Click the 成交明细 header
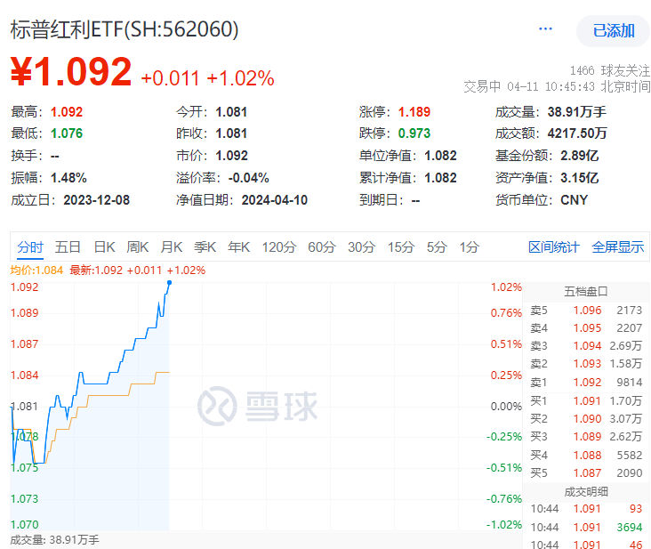 pos(586,492)
